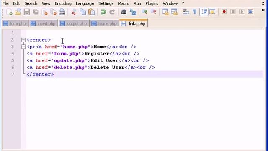Undo last edit with green arrow
268x151 pixels.
coord(103,12)
